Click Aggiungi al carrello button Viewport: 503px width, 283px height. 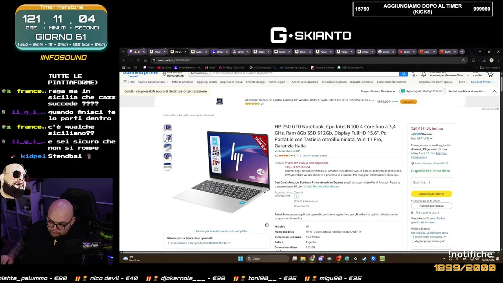(x=431, y=194)
